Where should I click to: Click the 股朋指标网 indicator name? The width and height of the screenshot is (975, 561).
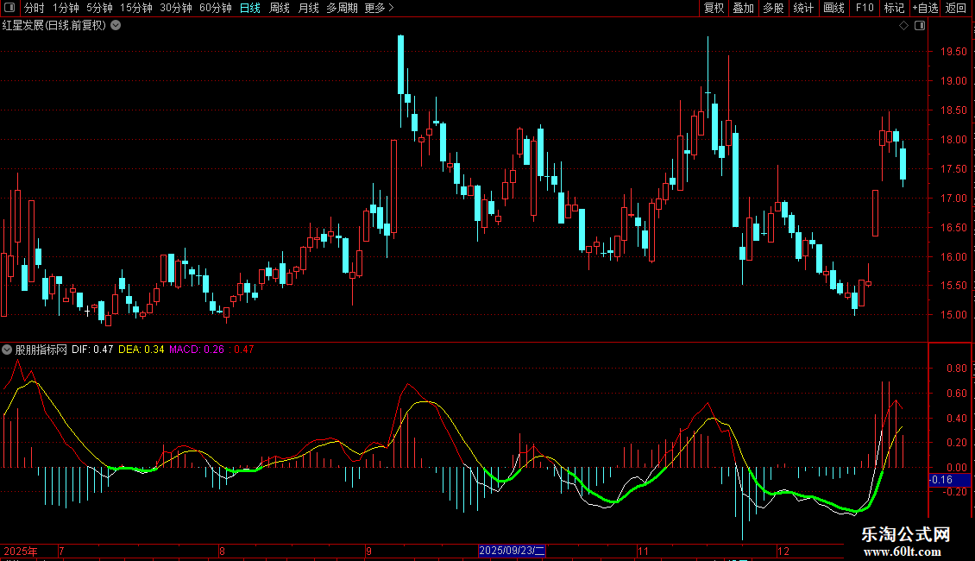tap(41, 350)
